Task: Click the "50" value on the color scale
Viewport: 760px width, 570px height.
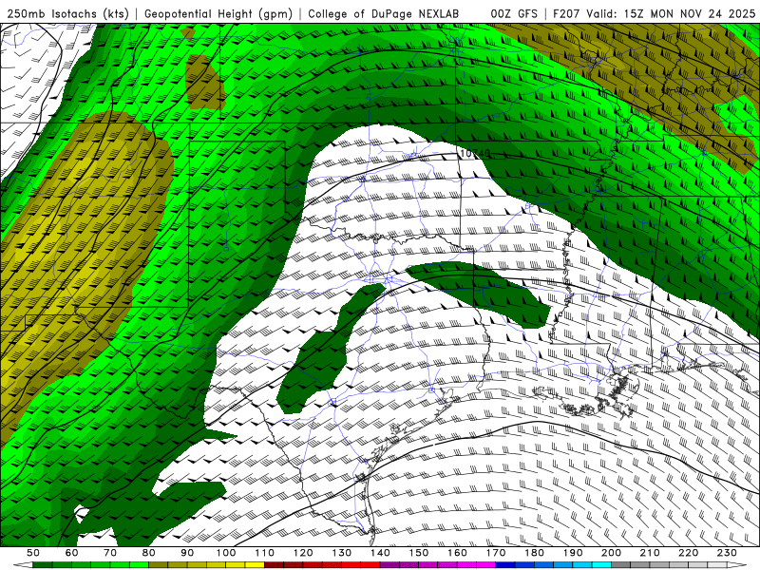Action: (33, 553)
